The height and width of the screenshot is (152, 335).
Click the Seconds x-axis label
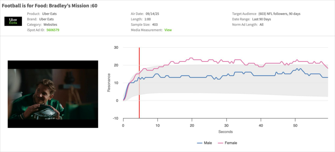(225, 132)
